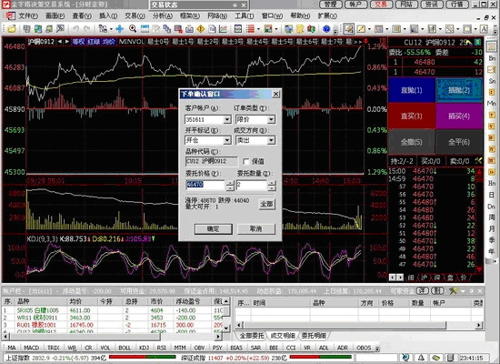This screenshot has width=500, height=364.
Task: Open help with the blue question-mark icon
Action: coord(326,29)
